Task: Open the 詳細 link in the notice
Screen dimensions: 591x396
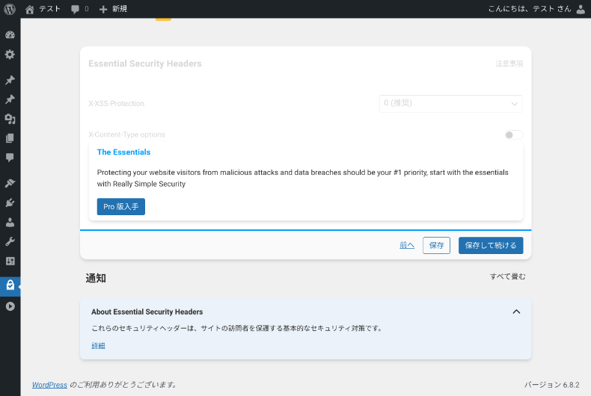Action: [98, 345]
